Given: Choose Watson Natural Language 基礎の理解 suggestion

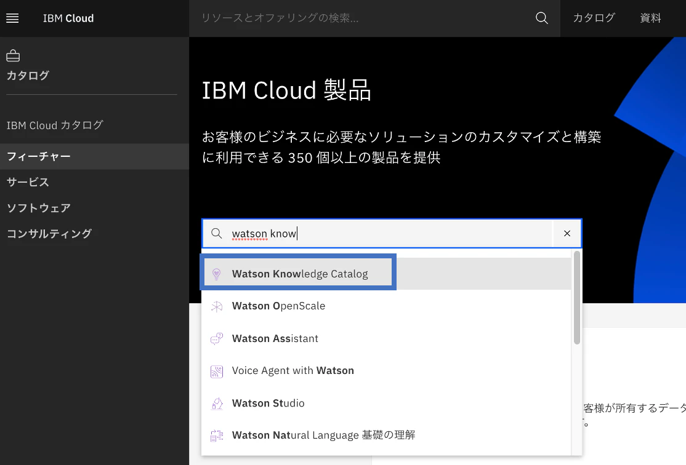Looking at the screenshot, I should point(386,435).
